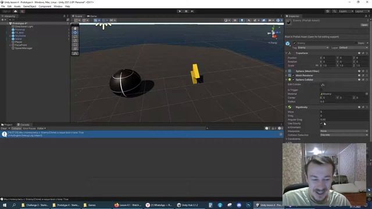Viewport: 372px width, 209px height.
Task: Open the Interpolate dropdown
Action: (x=344, y=131)
